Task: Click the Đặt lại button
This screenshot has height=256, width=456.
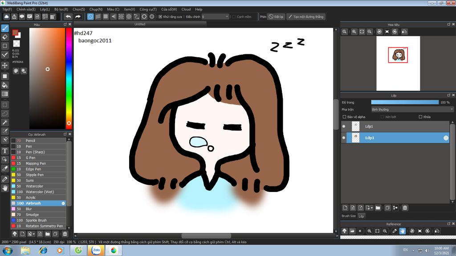Action: click(276, 17)
